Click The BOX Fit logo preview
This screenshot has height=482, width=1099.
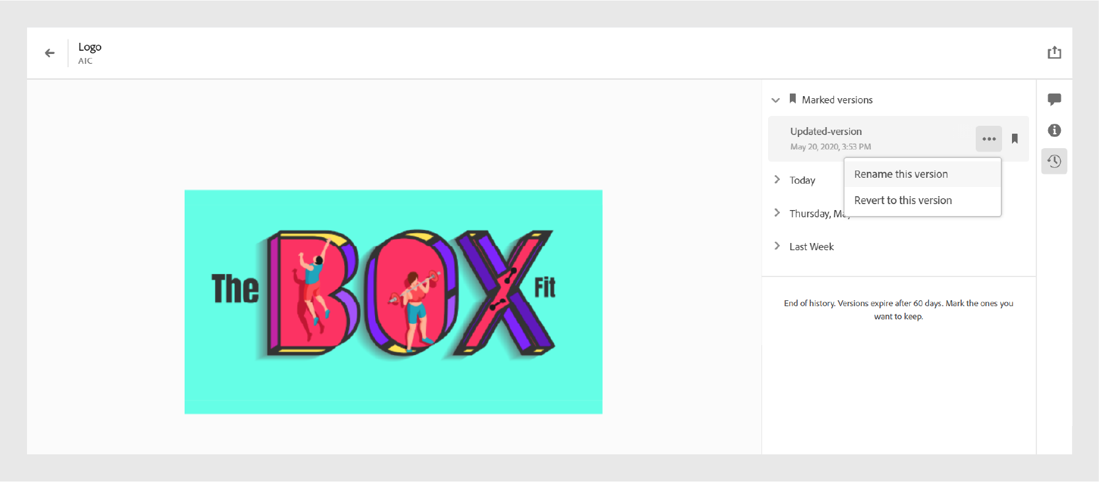pos(394,302)
